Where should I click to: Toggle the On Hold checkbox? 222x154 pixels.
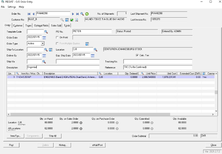57,37
